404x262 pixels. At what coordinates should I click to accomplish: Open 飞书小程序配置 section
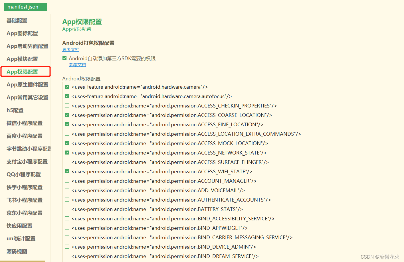[x=25, y=200]
